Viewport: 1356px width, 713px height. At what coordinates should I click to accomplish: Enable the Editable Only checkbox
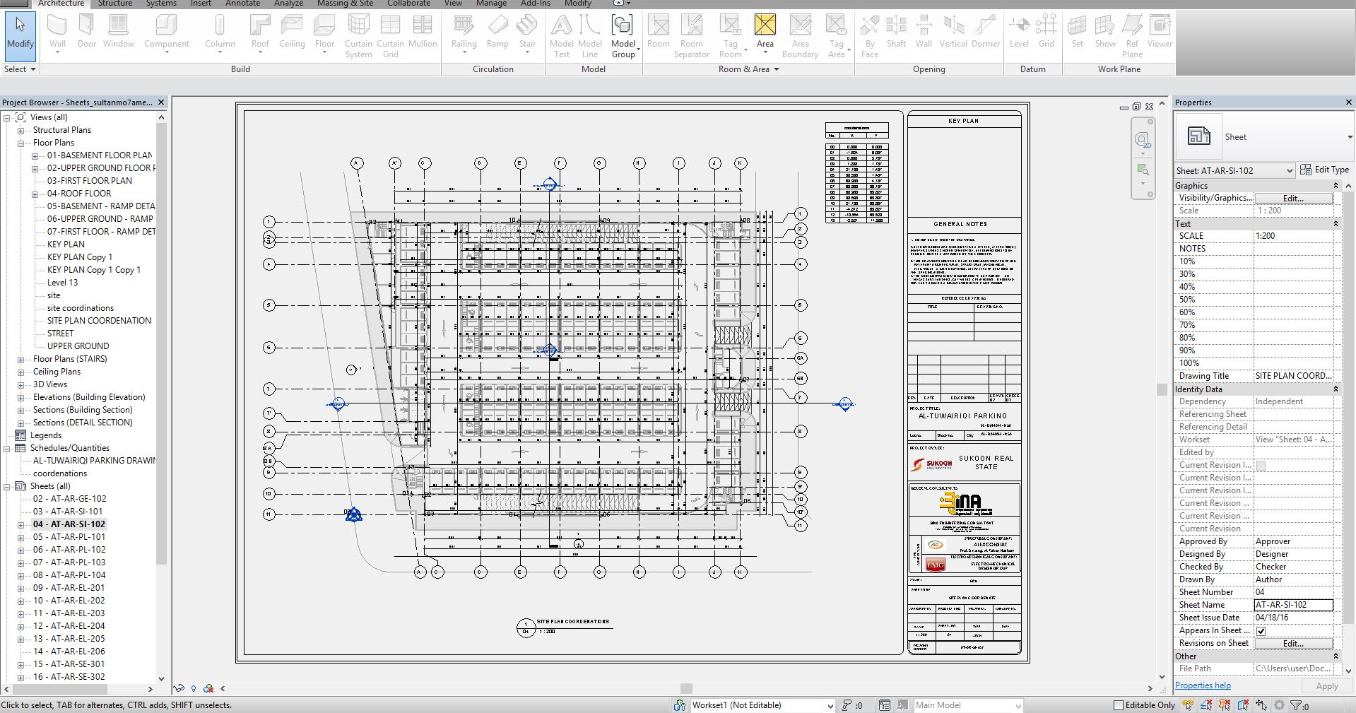click(x=1119, y=705)
